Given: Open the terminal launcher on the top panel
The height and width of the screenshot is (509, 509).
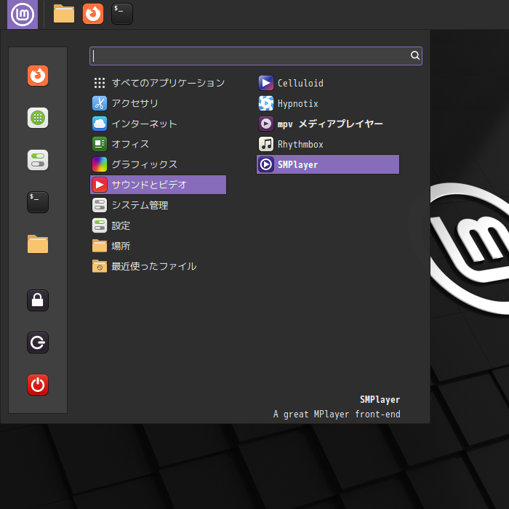Looking at the screenshot, I should coord(122,14).
